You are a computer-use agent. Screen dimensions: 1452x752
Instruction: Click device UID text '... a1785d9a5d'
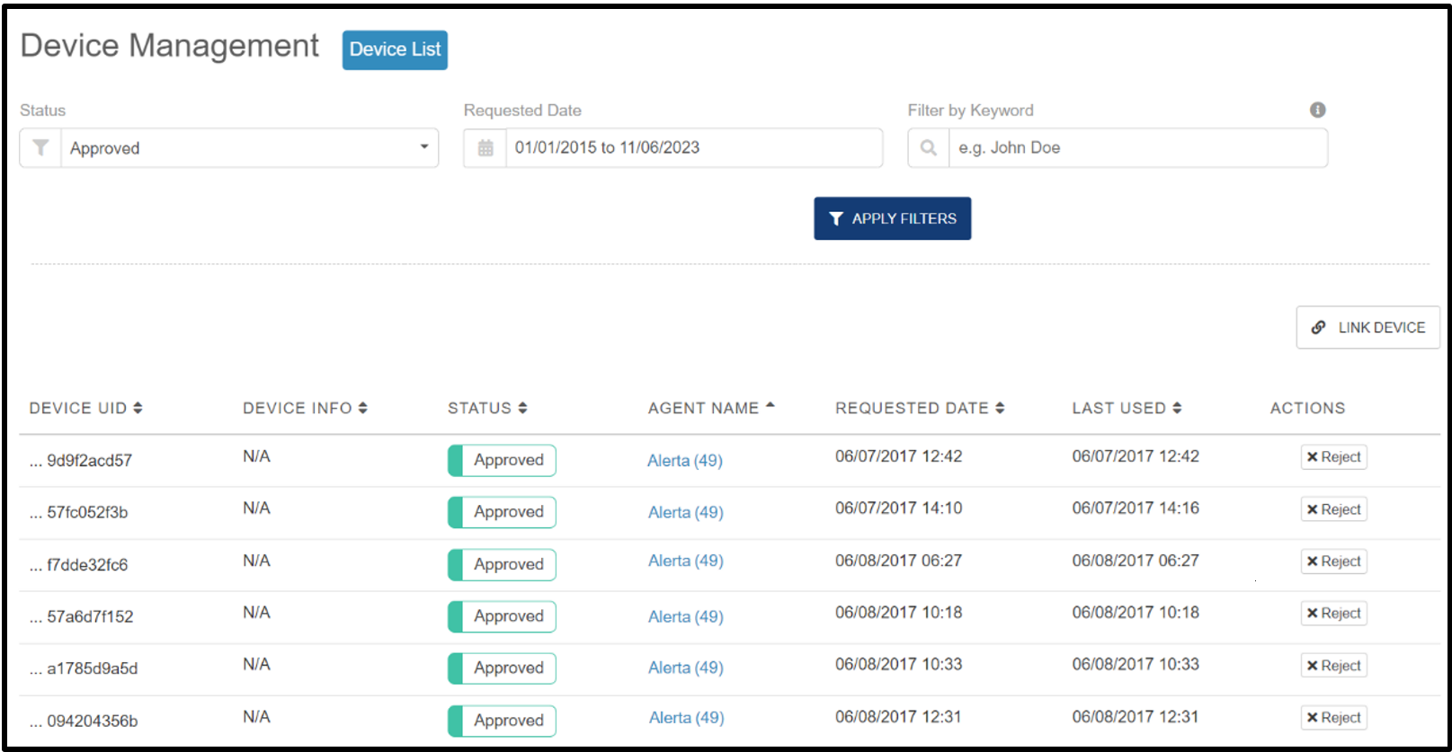pos(84,669)
